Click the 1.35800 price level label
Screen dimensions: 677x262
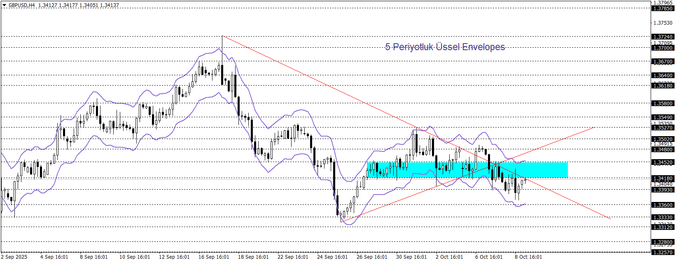(663, 103)
